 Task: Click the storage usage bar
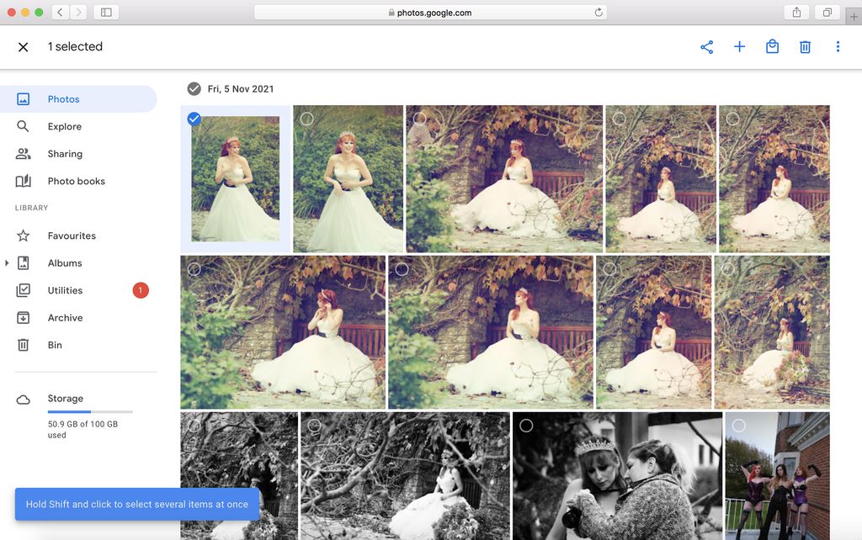(x=90, y=412)
